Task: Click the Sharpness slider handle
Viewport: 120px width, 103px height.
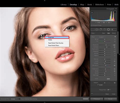Action: click(105, 69)
